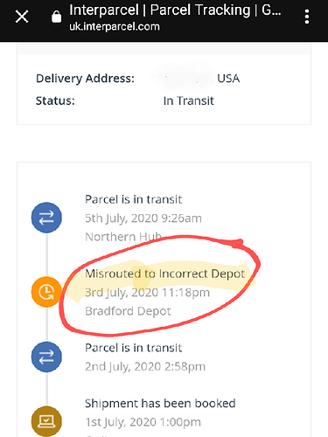Image resolution: width=328 pixels, height=437 pixels.
Task: Tap the 5th July Parcel is in transit heading
Action: [134, 199]
